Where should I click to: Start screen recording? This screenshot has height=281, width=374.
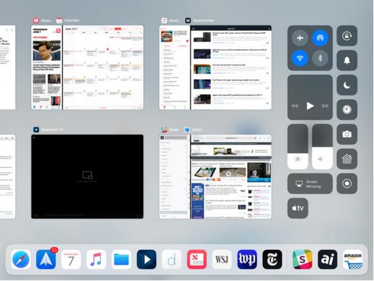click(347, 184)
